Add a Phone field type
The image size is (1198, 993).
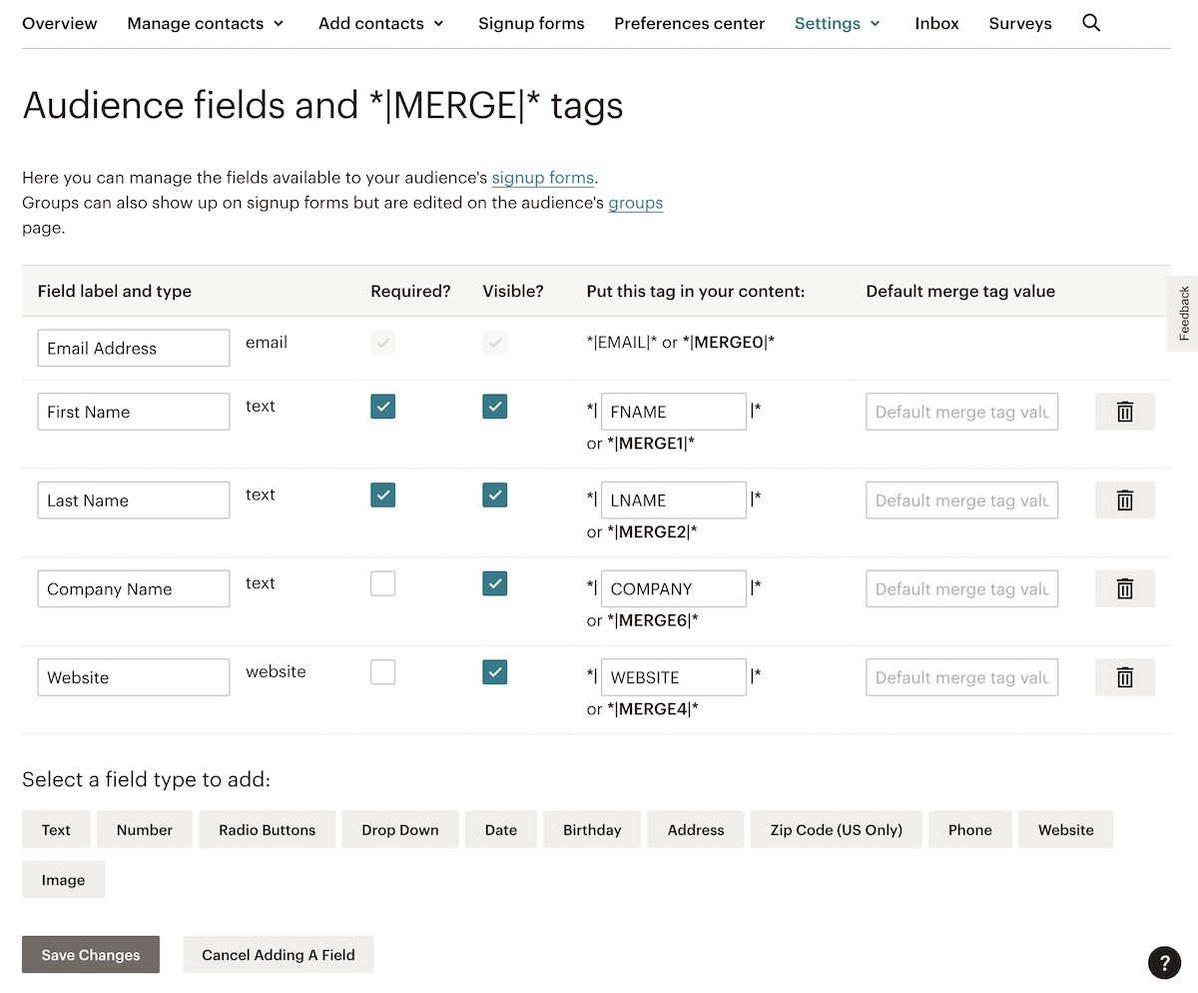click(x=970, y=829)
